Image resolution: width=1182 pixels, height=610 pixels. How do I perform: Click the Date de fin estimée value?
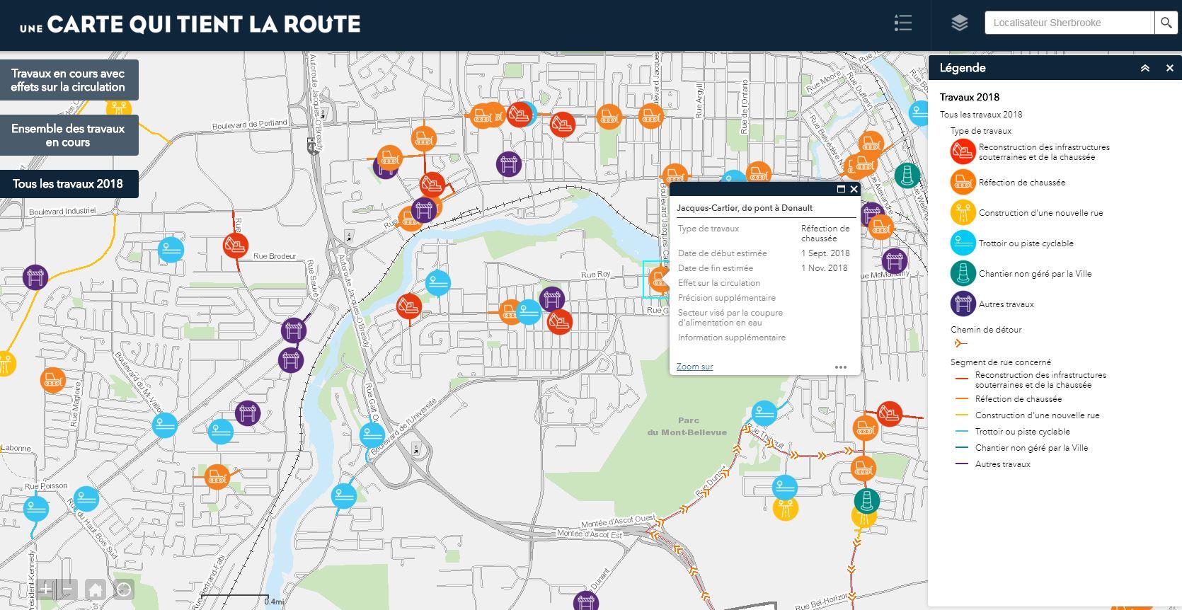coord(824,268)
